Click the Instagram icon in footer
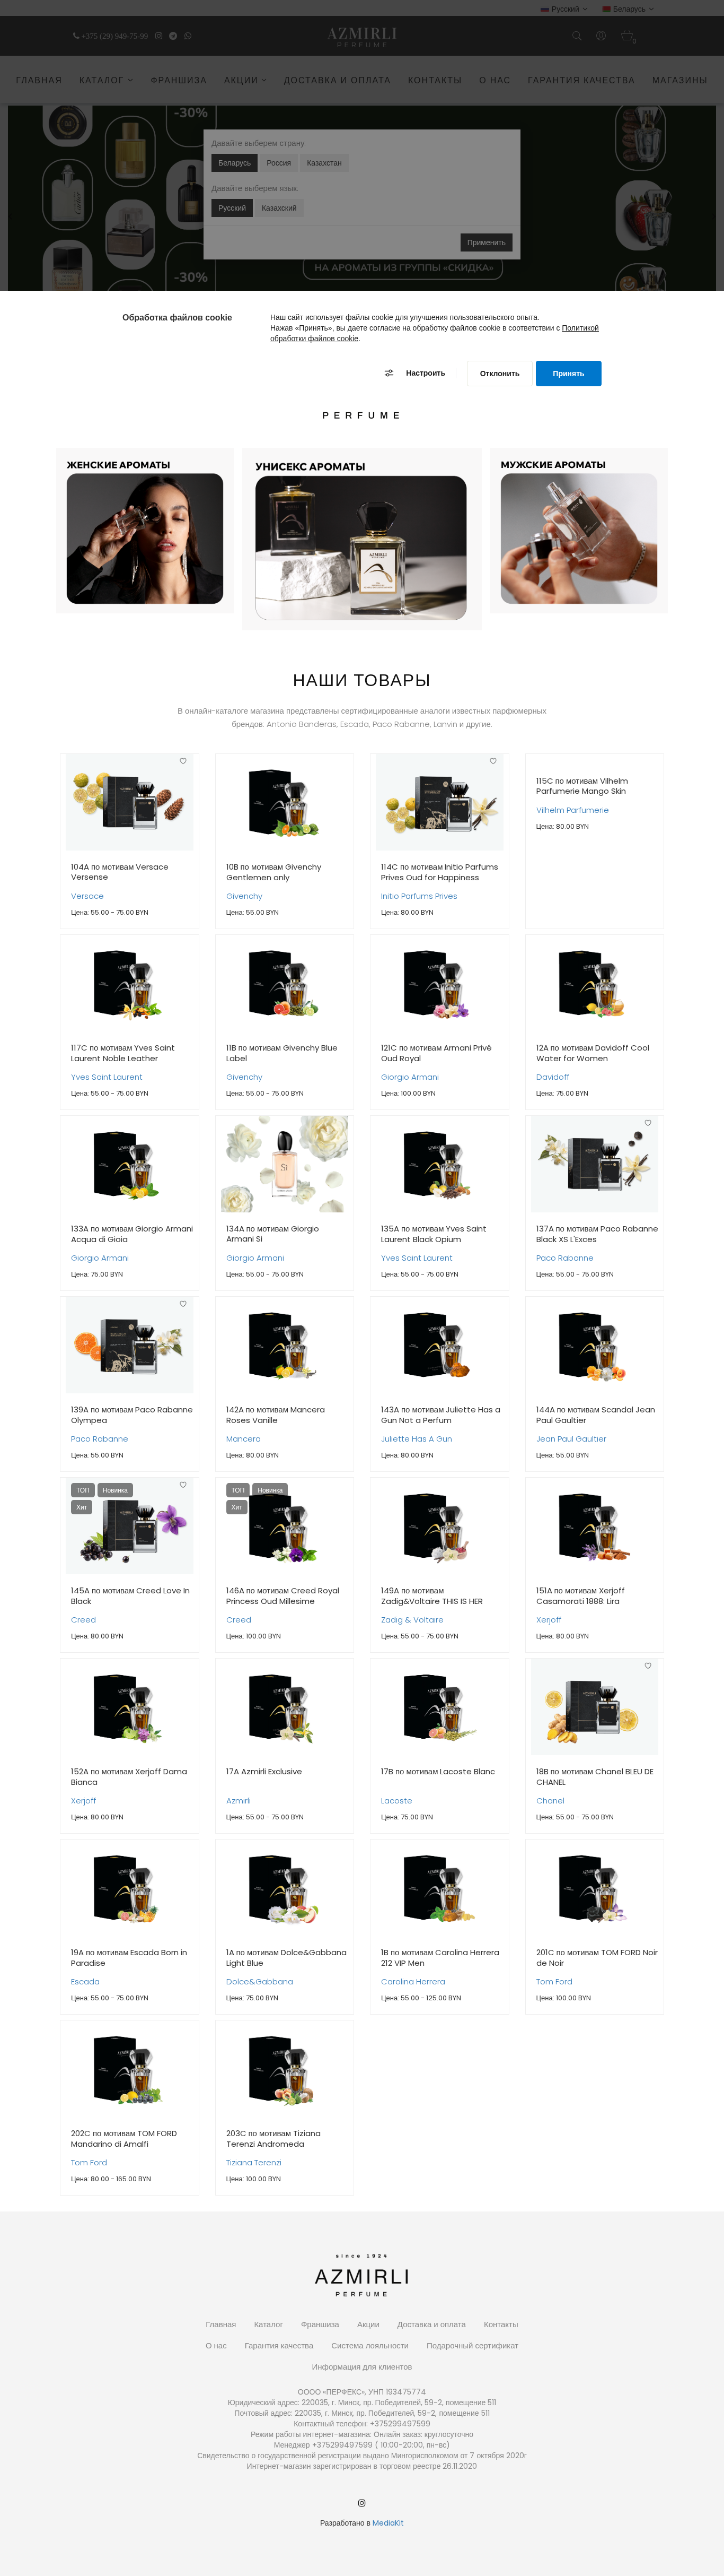The width and height of the screenshot is (724, 2576). 361,2503
